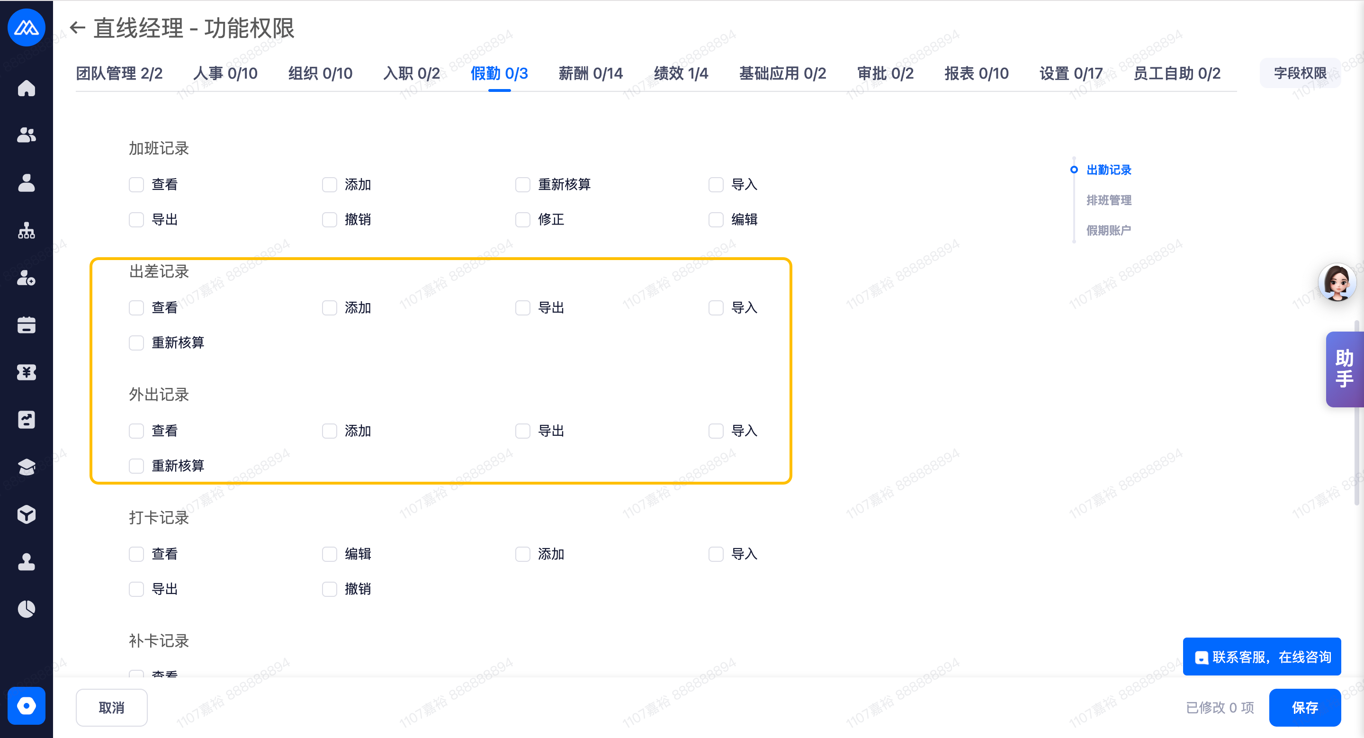Open 联系客服，在线咨询 chat
The image size is (1364, 738).
[x=1262, y=657]
